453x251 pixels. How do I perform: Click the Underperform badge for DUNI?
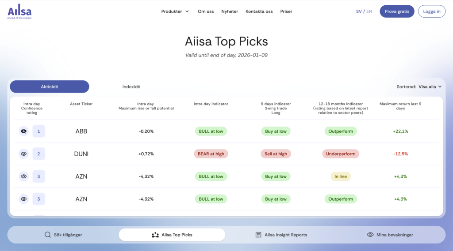tap(341, 154)
